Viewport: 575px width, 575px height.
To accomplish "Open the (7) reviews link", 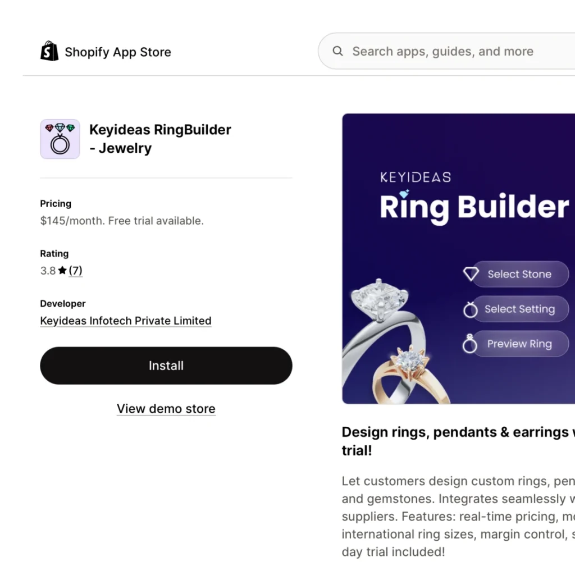I will (76, 271).
